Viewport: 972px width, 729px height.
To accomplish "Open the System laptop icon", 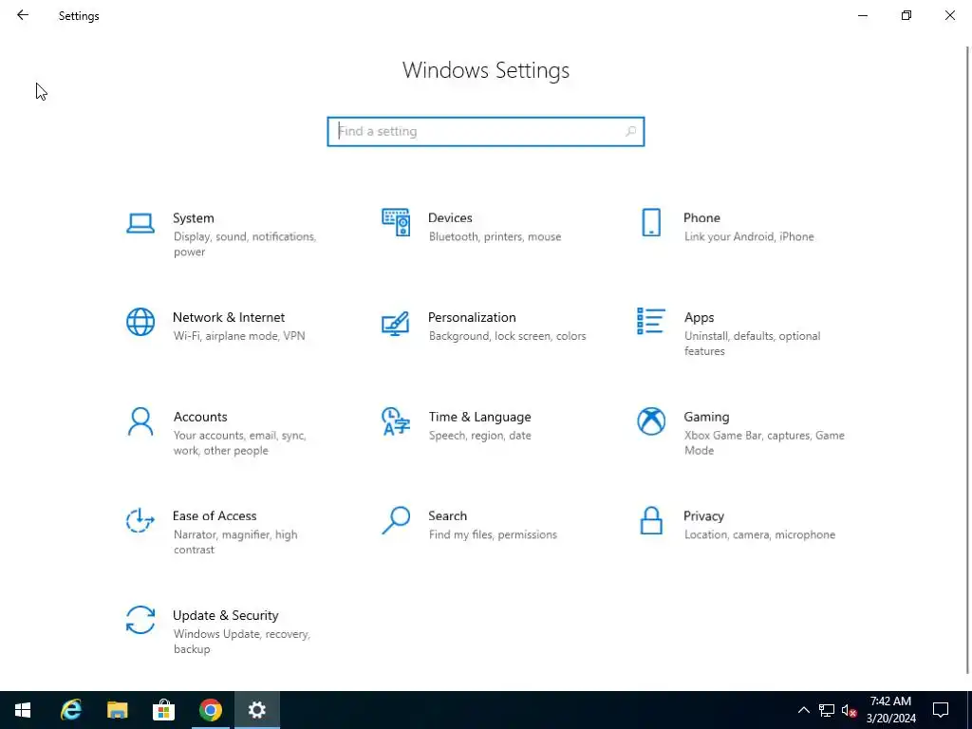I will [140, 223].
